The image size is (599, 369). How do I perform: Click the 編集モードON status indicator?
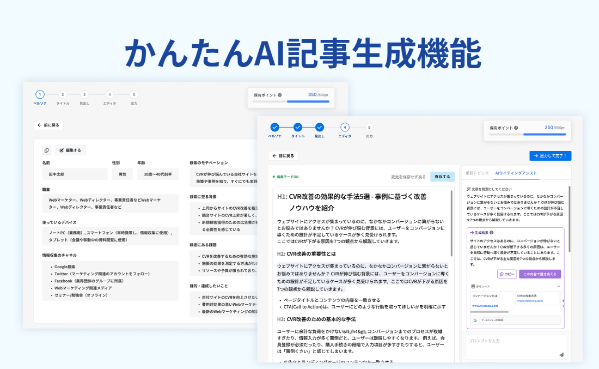click(285, 177)
